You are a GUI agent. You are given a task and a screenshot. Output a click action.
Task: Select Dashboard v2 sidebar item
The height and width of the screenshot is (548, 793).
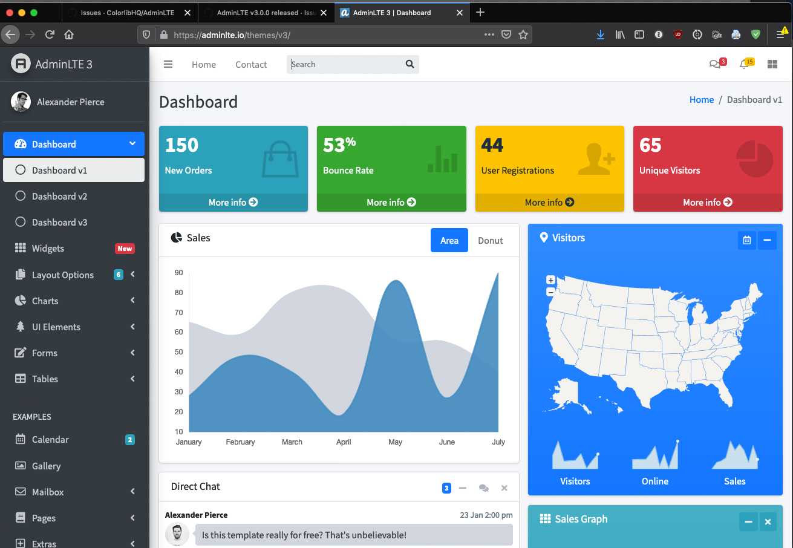[x=74, y=196]
